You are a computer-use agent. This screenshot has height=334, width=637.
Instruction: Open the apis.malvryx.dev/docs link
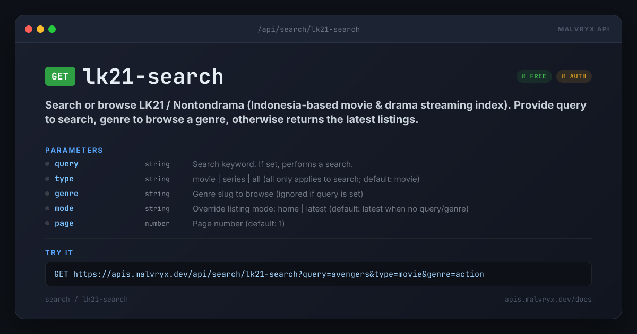(x=548, y=300)
